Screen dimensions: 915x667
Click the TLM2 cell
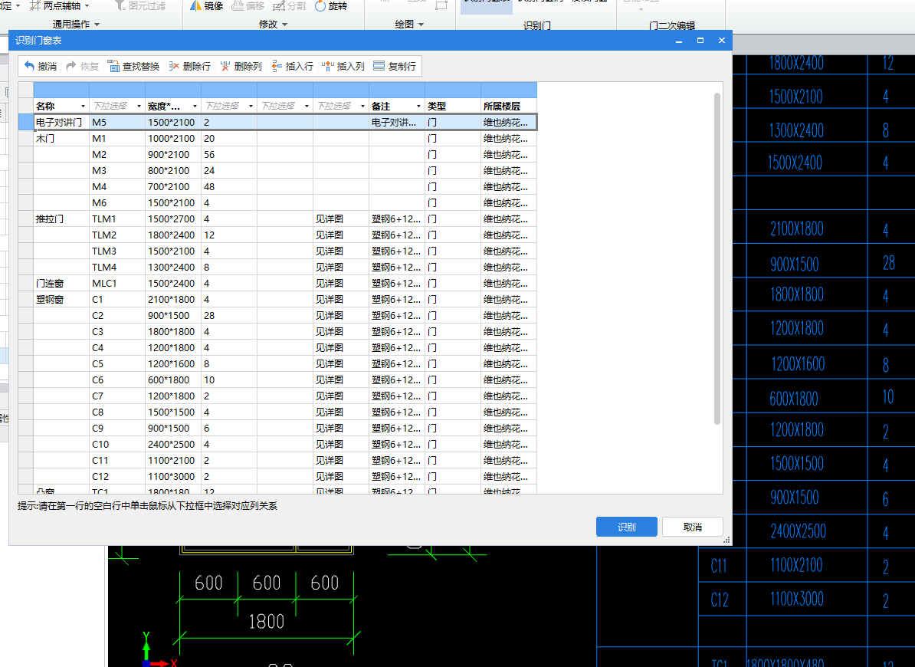point(117,235)
